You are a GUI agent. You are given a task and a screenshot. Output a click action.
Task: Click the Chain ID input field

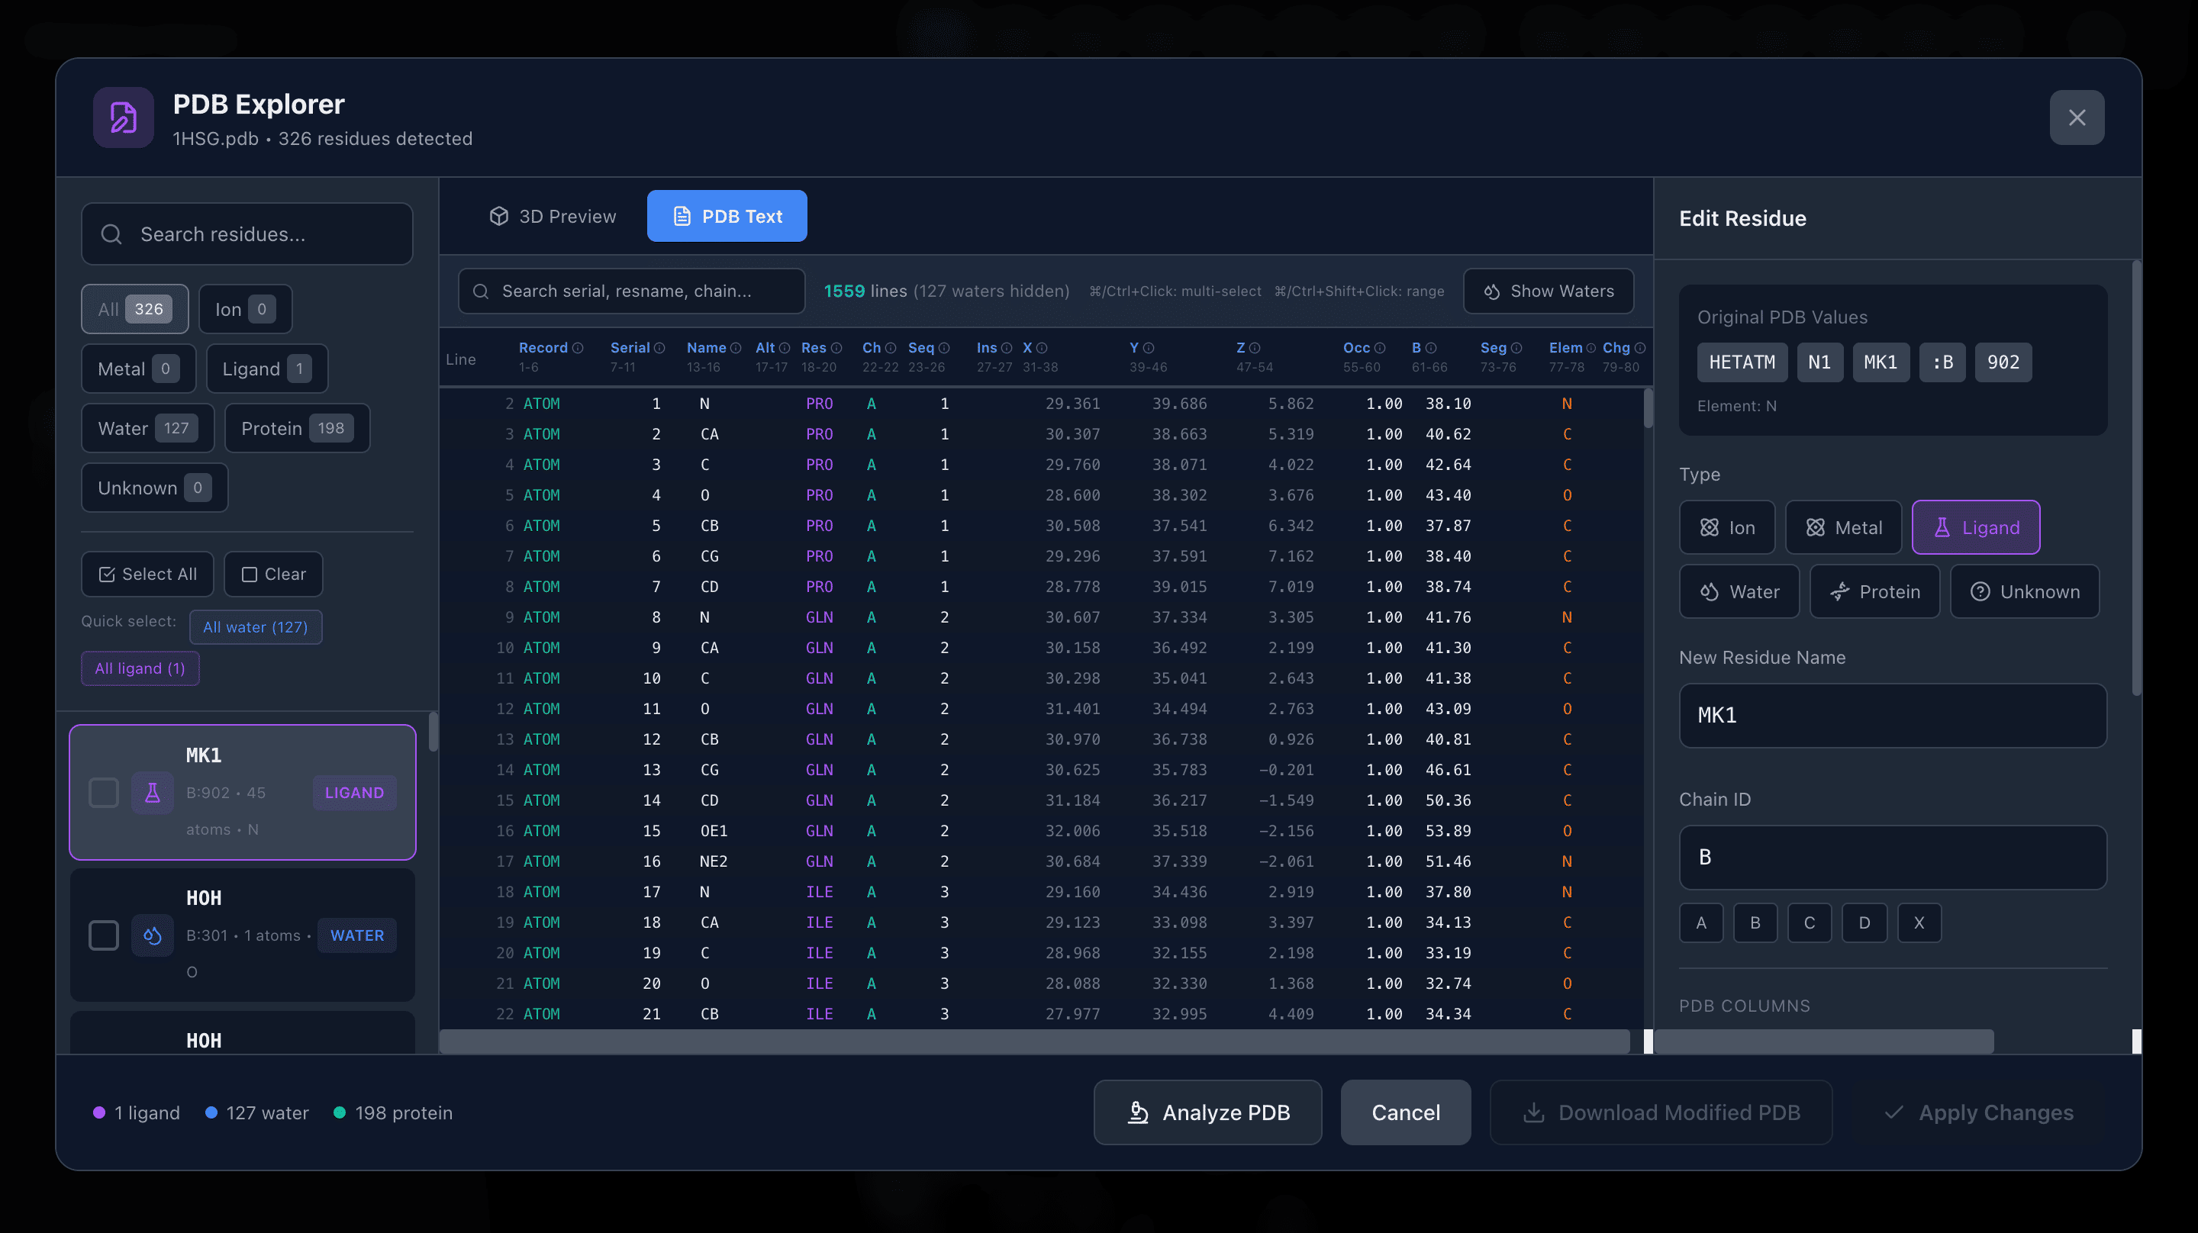[1893, 857]
